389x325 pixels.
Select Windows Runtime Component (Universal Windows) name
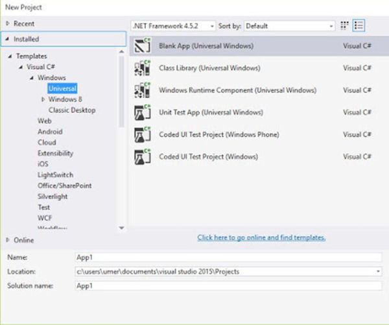pos(238,90)
